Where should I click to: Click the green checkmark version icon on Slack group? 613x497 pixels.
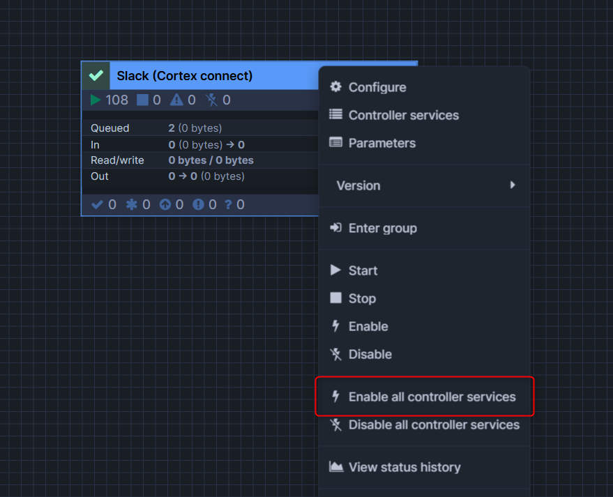point(96,75)
